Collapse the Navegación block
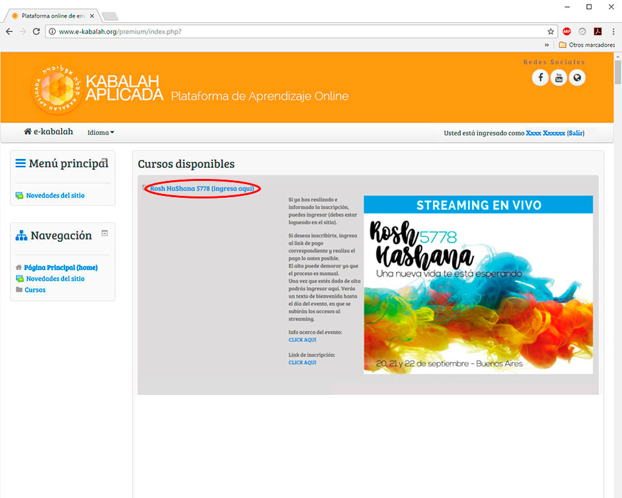The image size is (622, 498). pos(105,233)
